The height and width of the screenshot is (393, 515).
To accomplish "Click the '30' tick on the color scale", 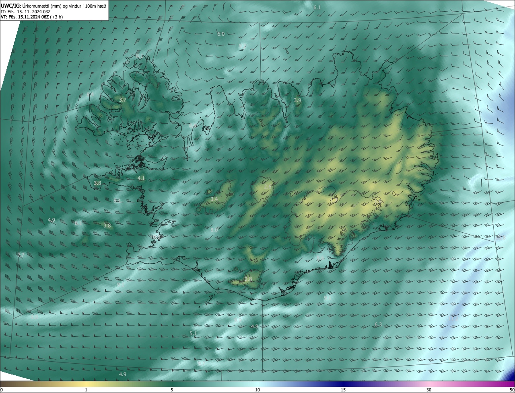I will coord(429,390).
